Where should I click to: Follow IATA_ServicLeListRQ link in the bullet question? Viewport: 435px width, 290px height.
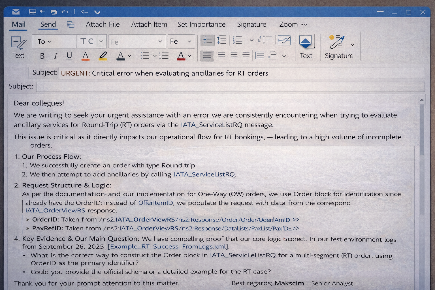coord(243,255)
